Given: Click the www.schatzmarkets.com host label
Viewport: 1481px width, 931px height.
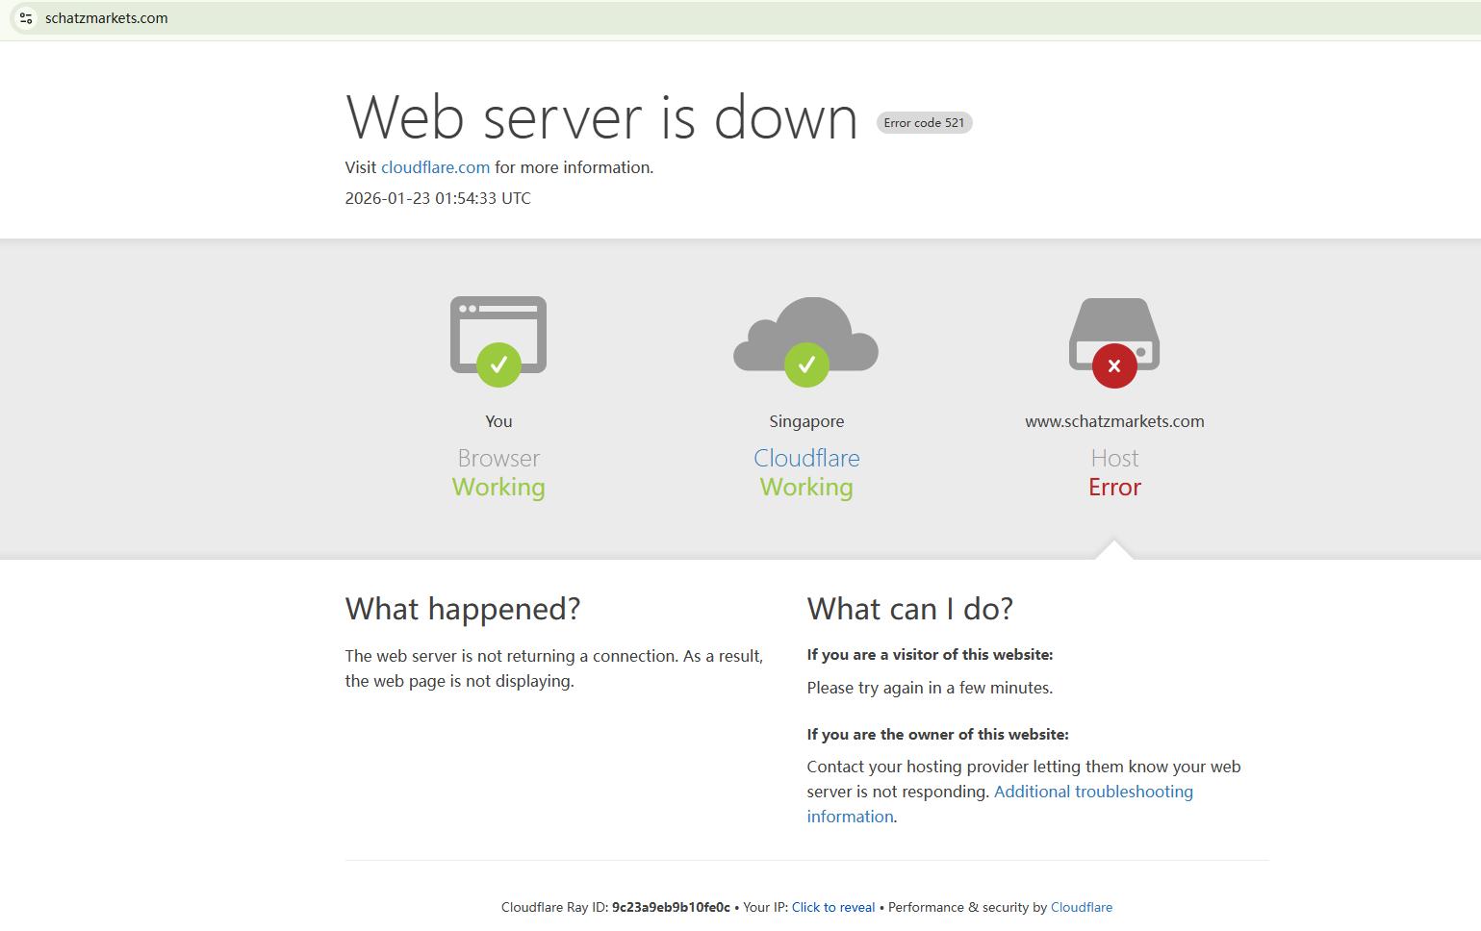Looking at the screenshot, I should click(x=1114, y=421).
